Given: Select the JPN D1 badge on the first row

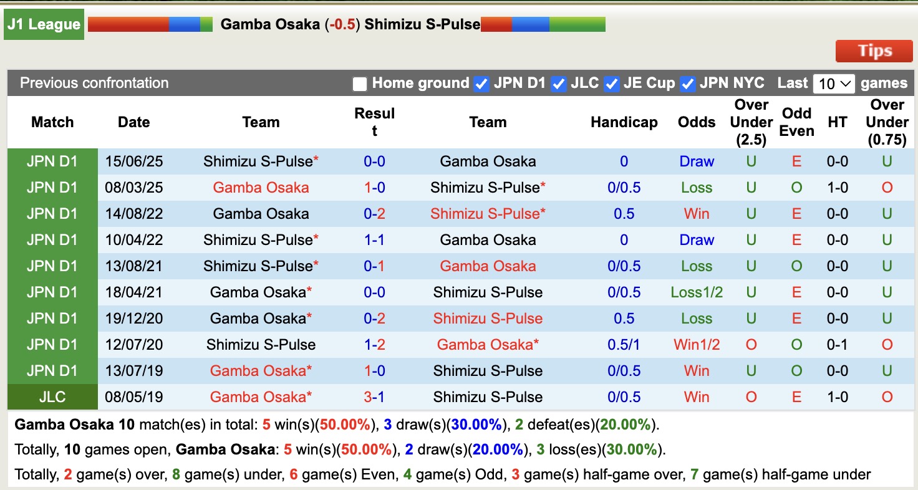Looking at the screenshot, I should 52,161.
